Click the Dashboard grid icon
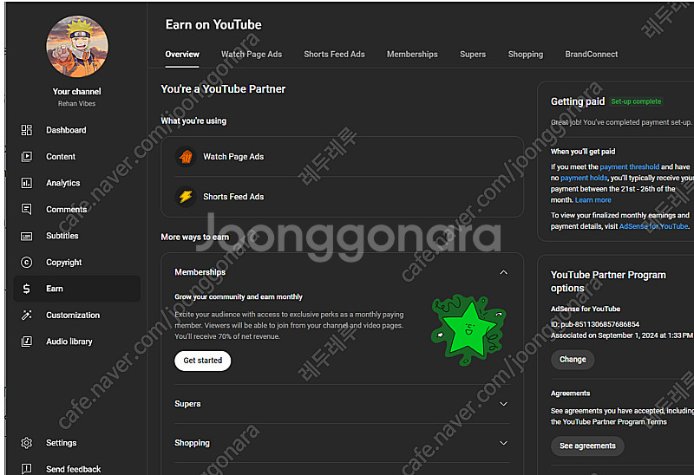Viewport: 694px width, 475px height. [27, 130]
